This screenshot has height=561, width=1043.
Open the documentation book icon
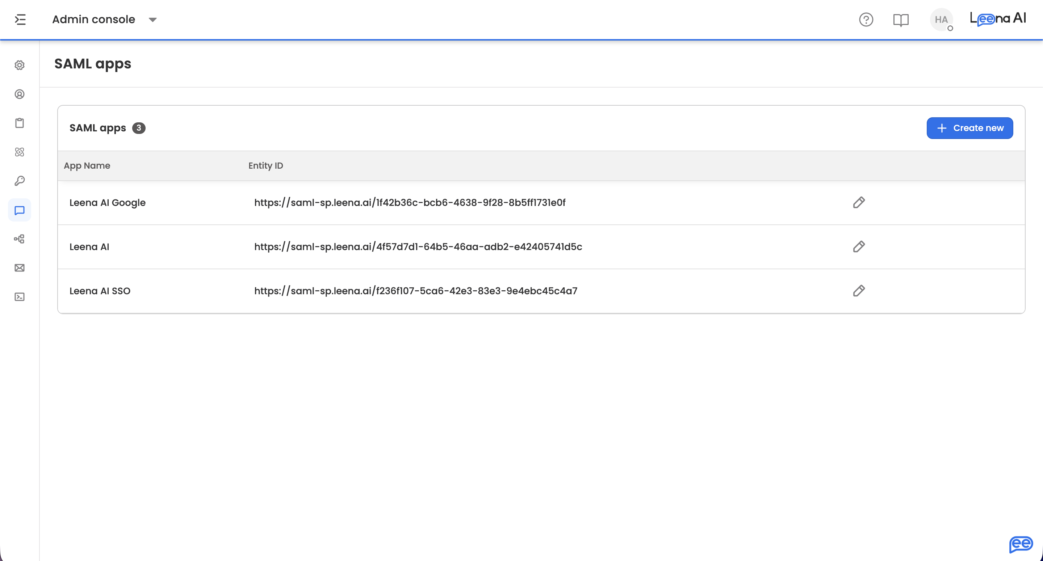point(901,20)
